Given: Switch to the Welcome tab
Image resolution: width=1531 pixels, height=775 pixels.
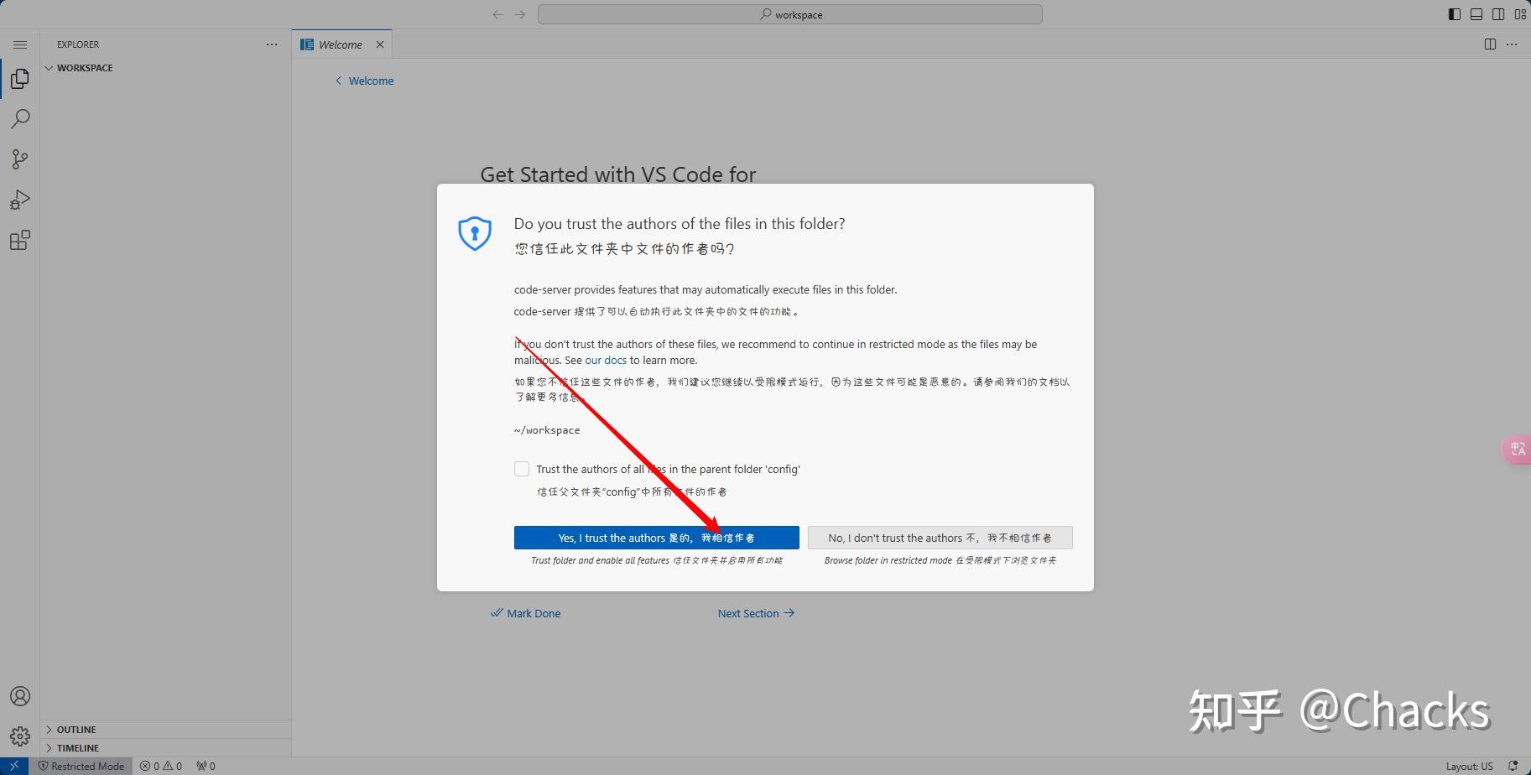Looking at the screenshot, I should point(339,44).
